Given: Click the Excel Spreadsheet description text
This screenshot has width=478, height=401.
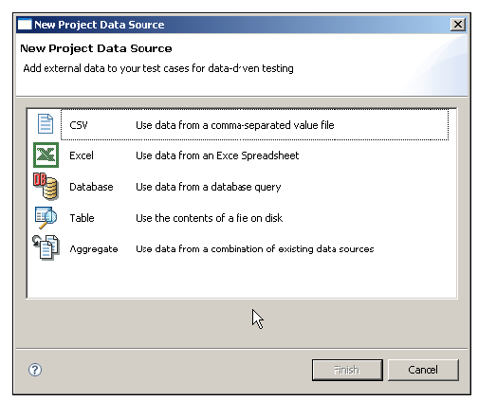Looking at the screenshot, I should 217,155.
